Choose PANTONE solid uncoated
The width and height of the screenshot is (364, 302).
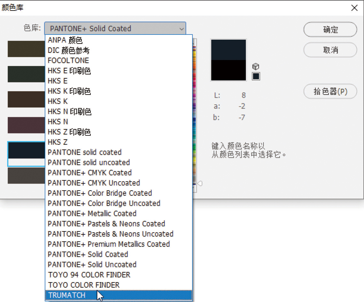tap(119, 163)
